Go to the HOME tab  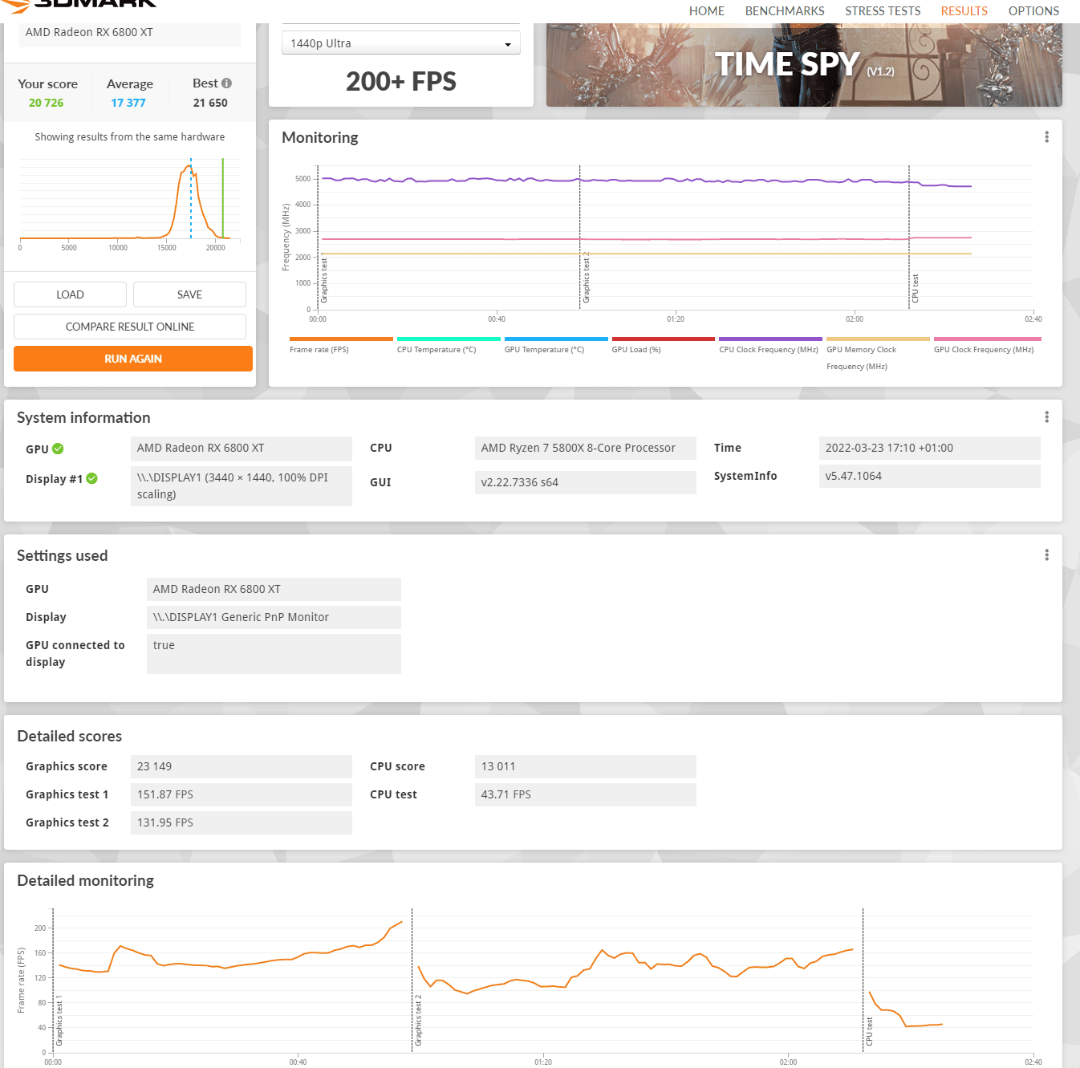[706, 11]
